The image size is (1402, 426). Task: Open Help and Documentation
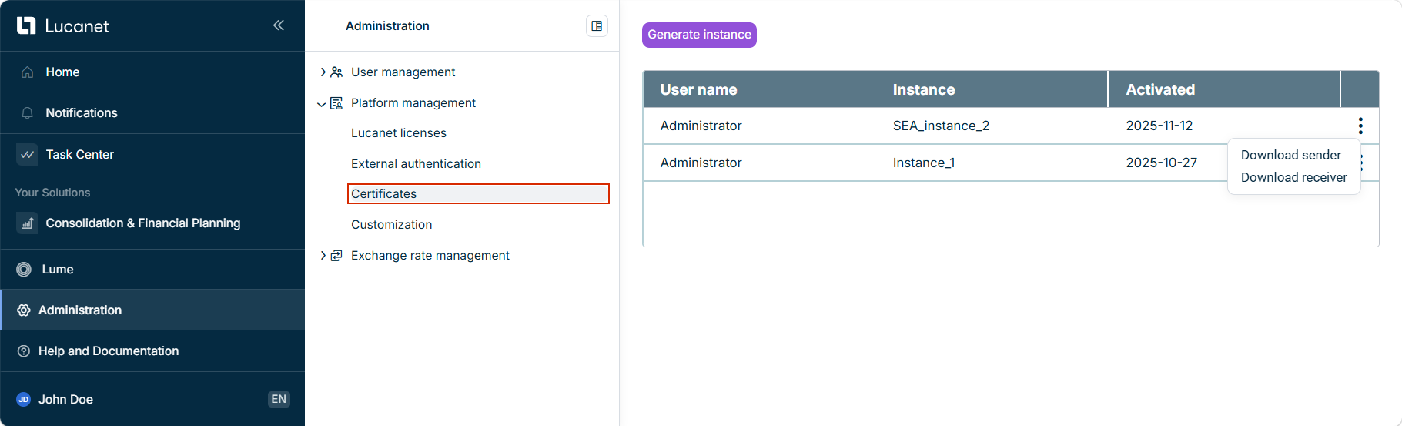point(152,351)
